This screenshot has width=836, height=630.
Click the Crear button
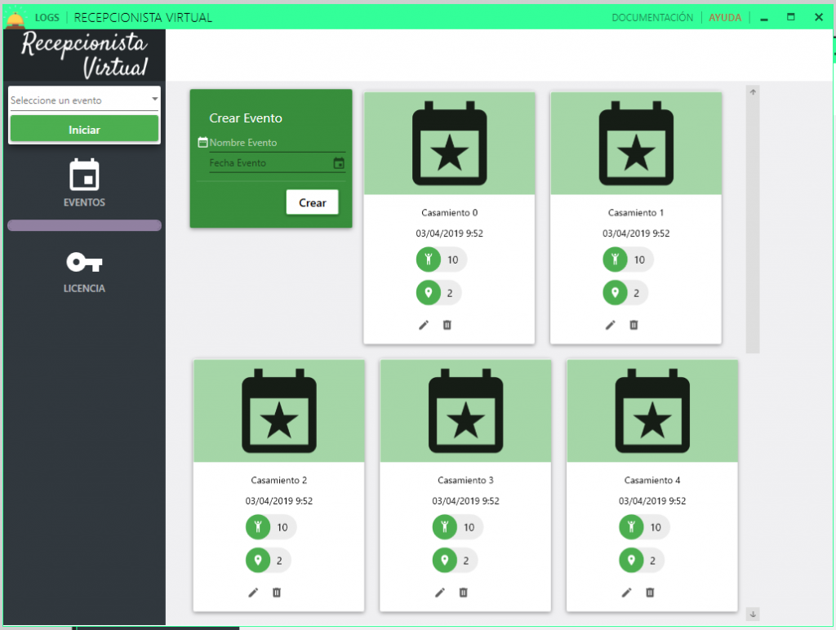312,202
